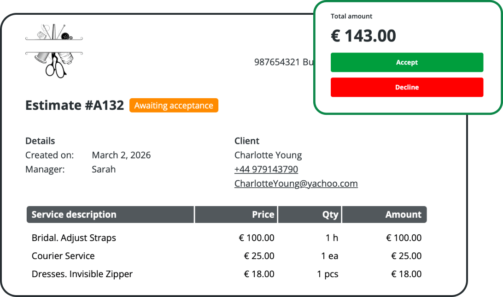Click the Awaiting acceptance status badge
The height and width of the screenshot is (297, 503).
coord(174,106)
